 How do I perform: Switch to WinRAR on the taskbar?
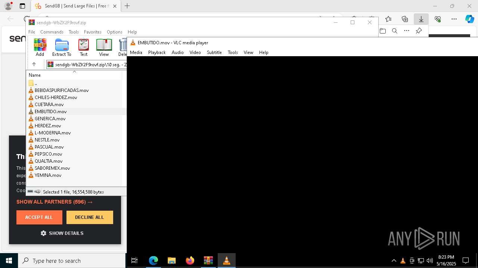click(x=208, y=261)
